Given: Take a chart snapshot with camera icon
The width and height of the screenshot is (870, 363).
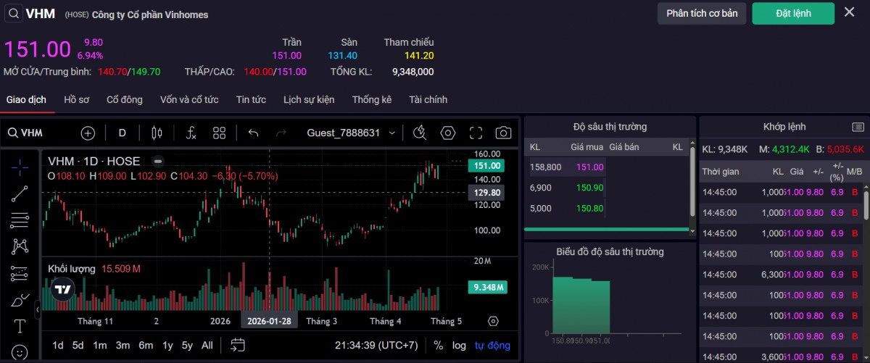Looking at the screenshot, I should click(x=503, y=133).
